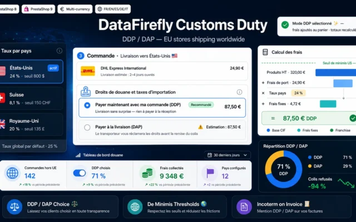Click the teal Frais fixes legend dot

click(x=299, y=130)
